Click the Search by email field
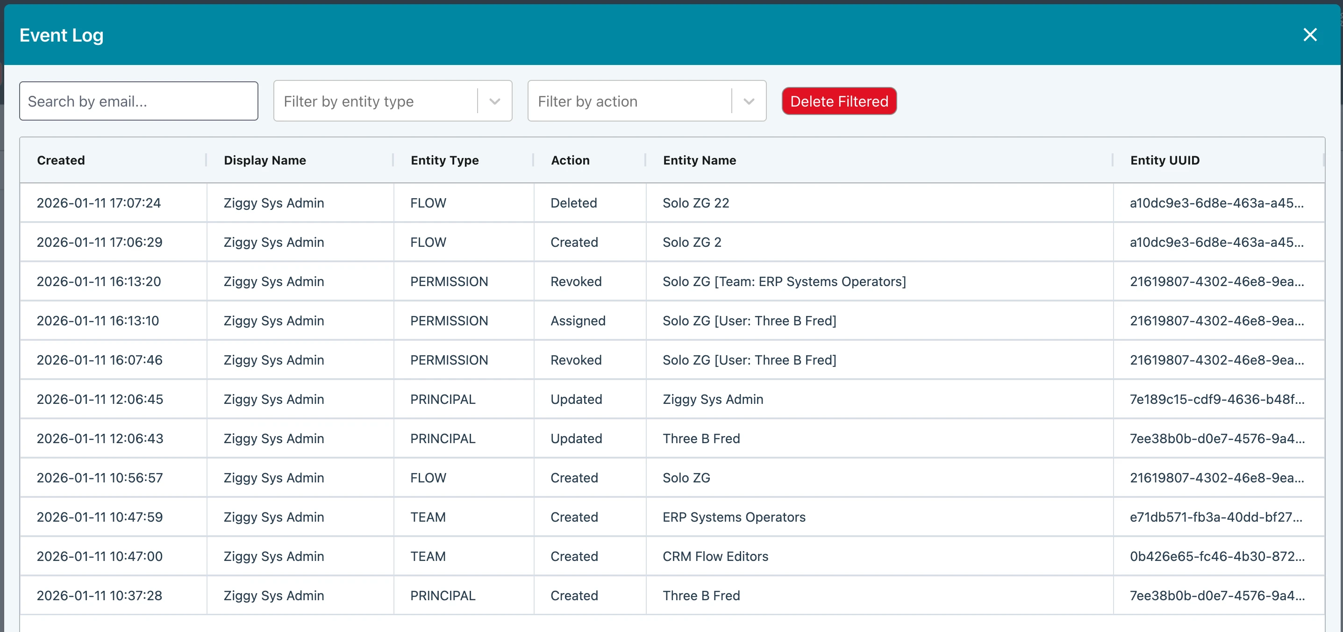 tap(139, 101)
